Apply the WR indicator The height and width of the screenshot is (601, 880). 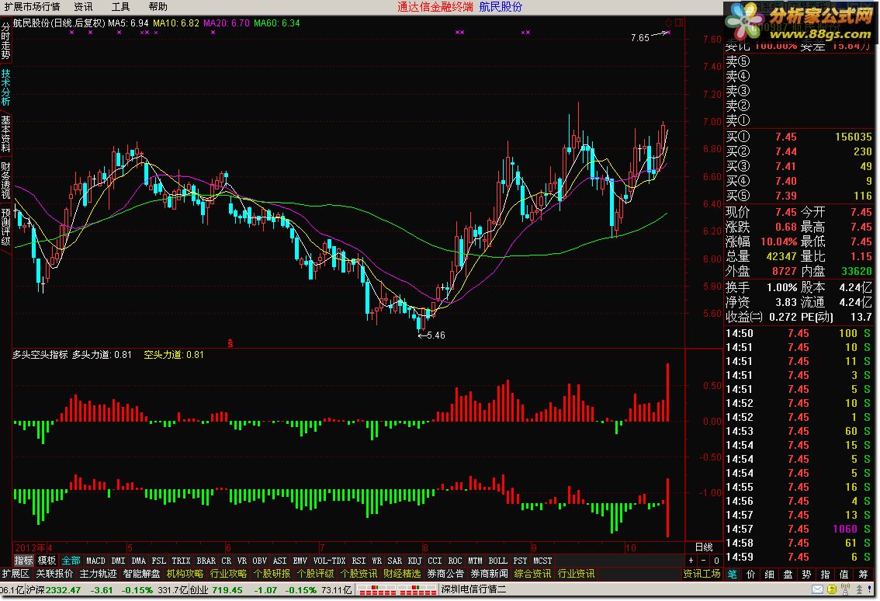point(376,561)
